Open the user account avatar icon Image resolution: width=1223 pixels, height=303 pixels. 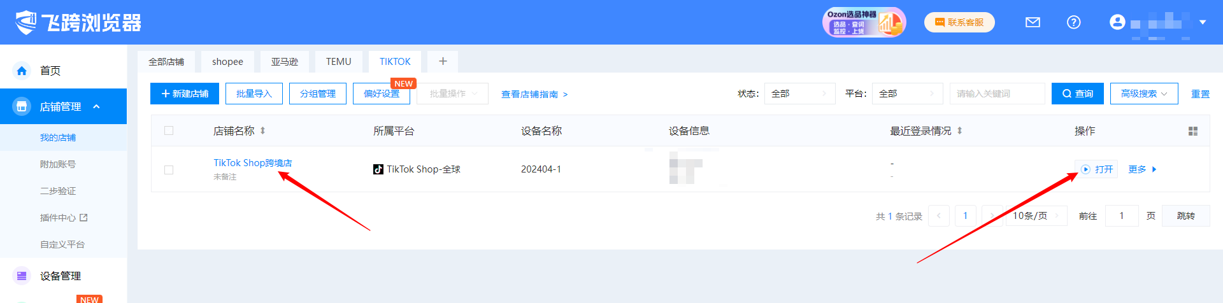(1117, 22)
